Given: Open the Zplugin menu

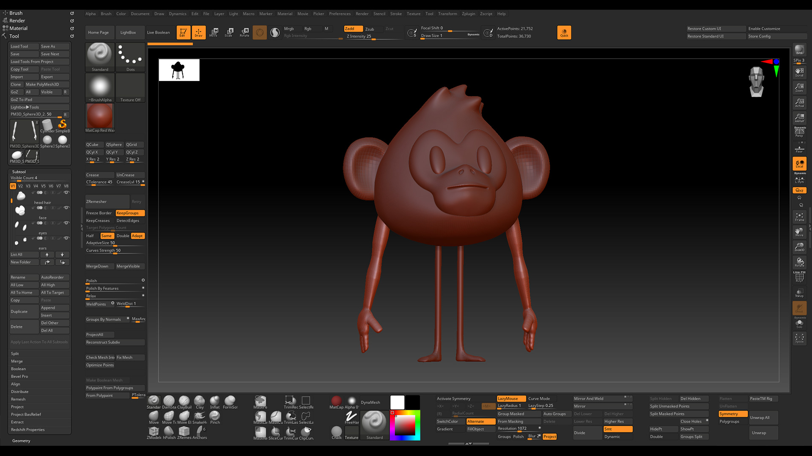Looking at the screenshot, I should 468,14.
